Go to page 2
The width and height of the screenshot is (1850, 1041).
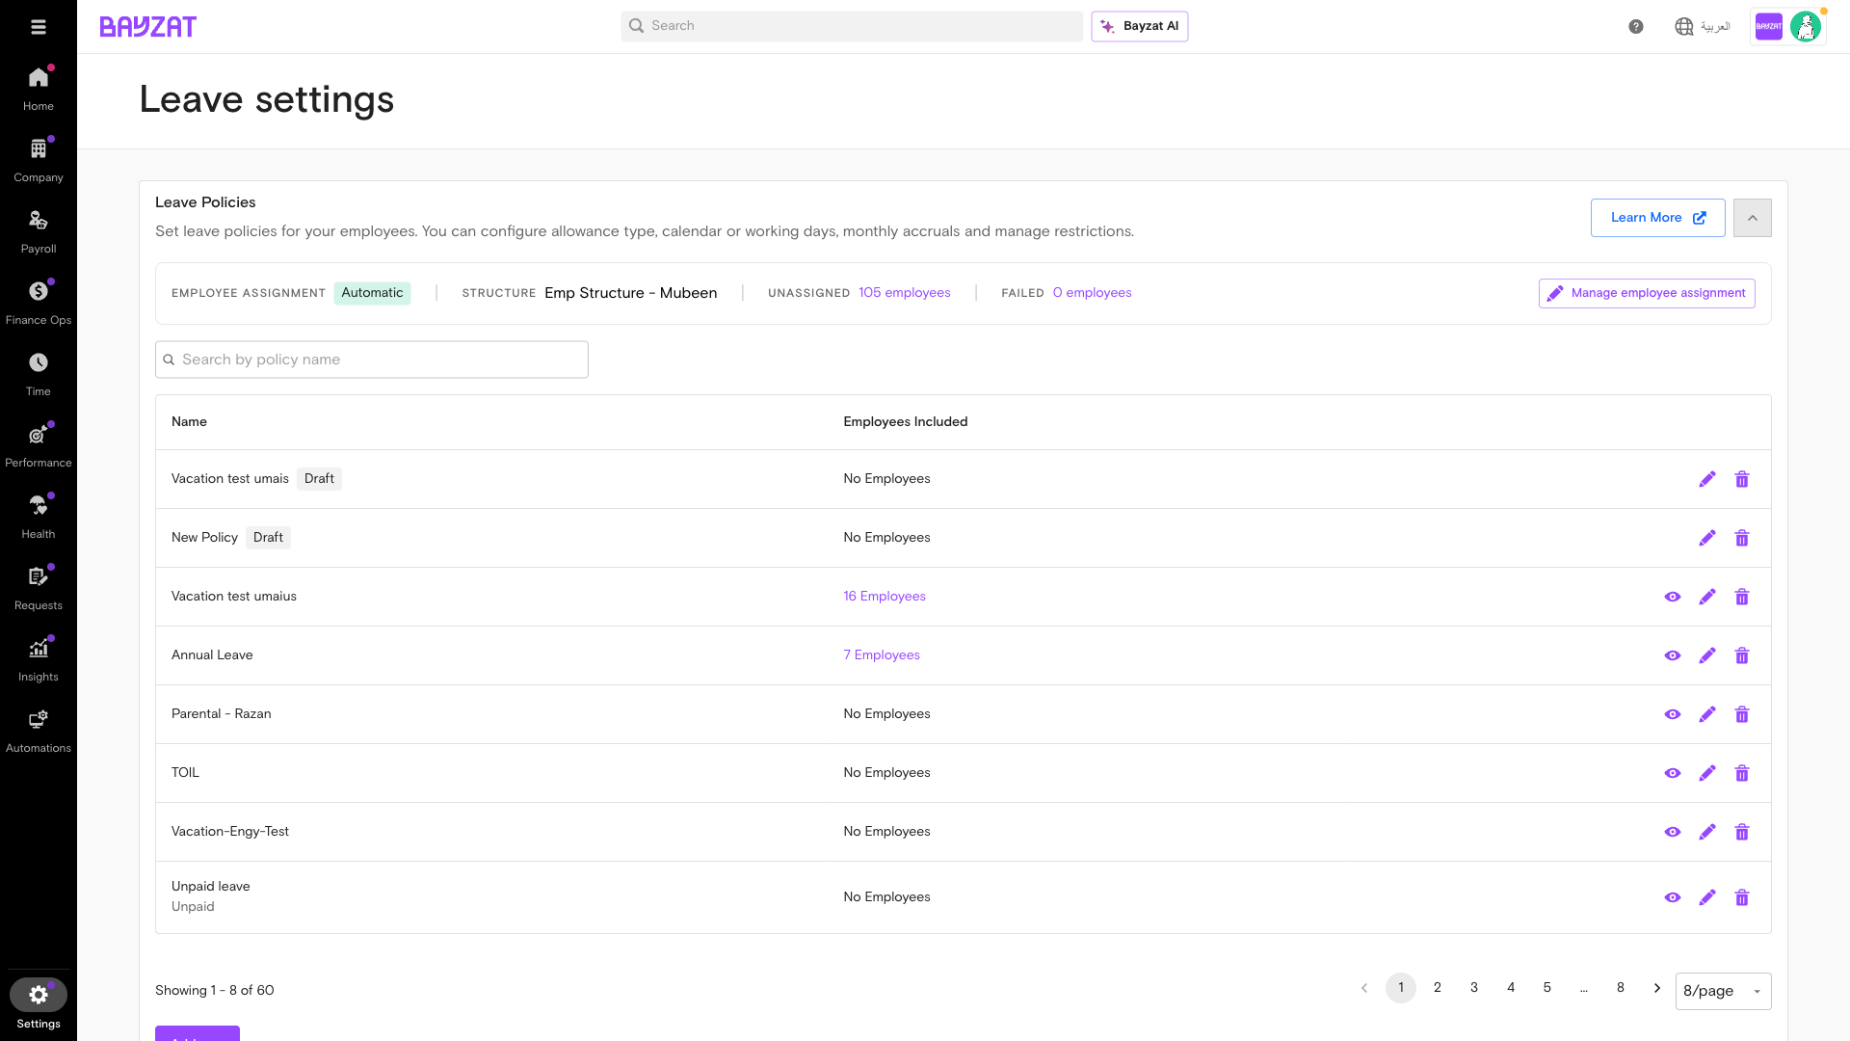point(1438,988)
